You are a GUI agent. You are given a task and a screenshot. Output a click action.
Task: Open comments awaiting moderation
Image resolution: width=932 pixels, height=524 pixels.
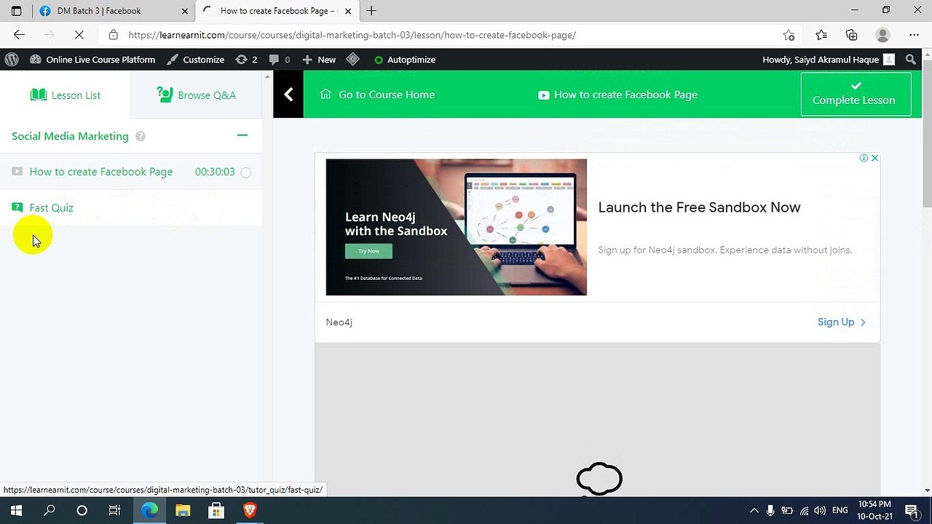280,60
